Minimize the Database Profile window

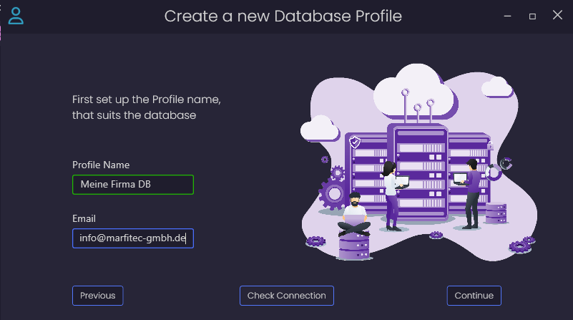[507, 16]
